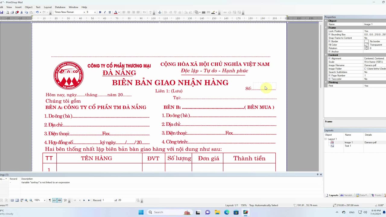This screenshot has height=217, width=386.
Task: Expand the Anchor property
Action: [330, 52]
